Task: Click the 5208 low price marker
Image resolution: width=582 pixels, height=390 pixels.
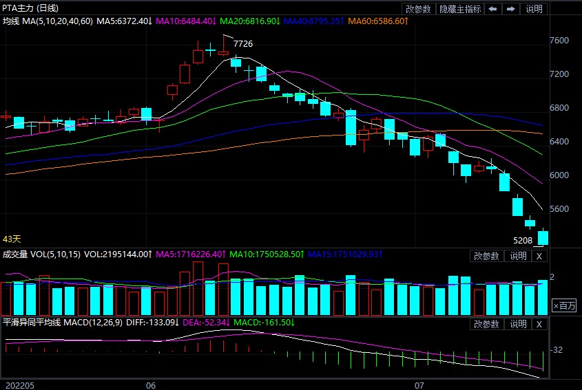Action: point(523,241)
